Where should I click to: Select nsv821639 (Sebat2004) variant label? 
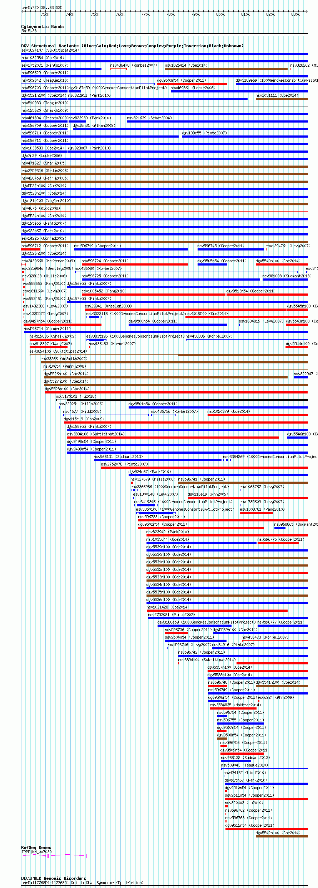(x=149, y=118)
